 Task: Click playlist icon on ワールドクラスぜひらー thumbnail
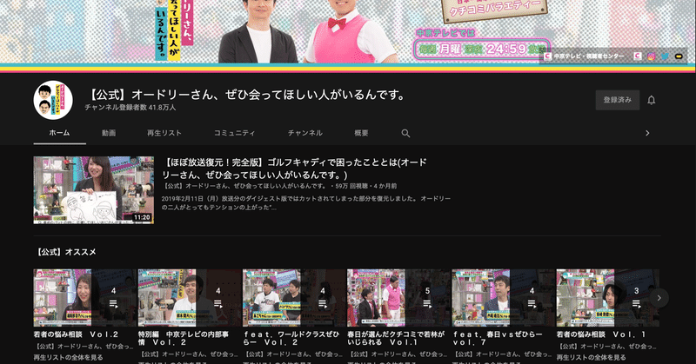(x=323, y=304)
